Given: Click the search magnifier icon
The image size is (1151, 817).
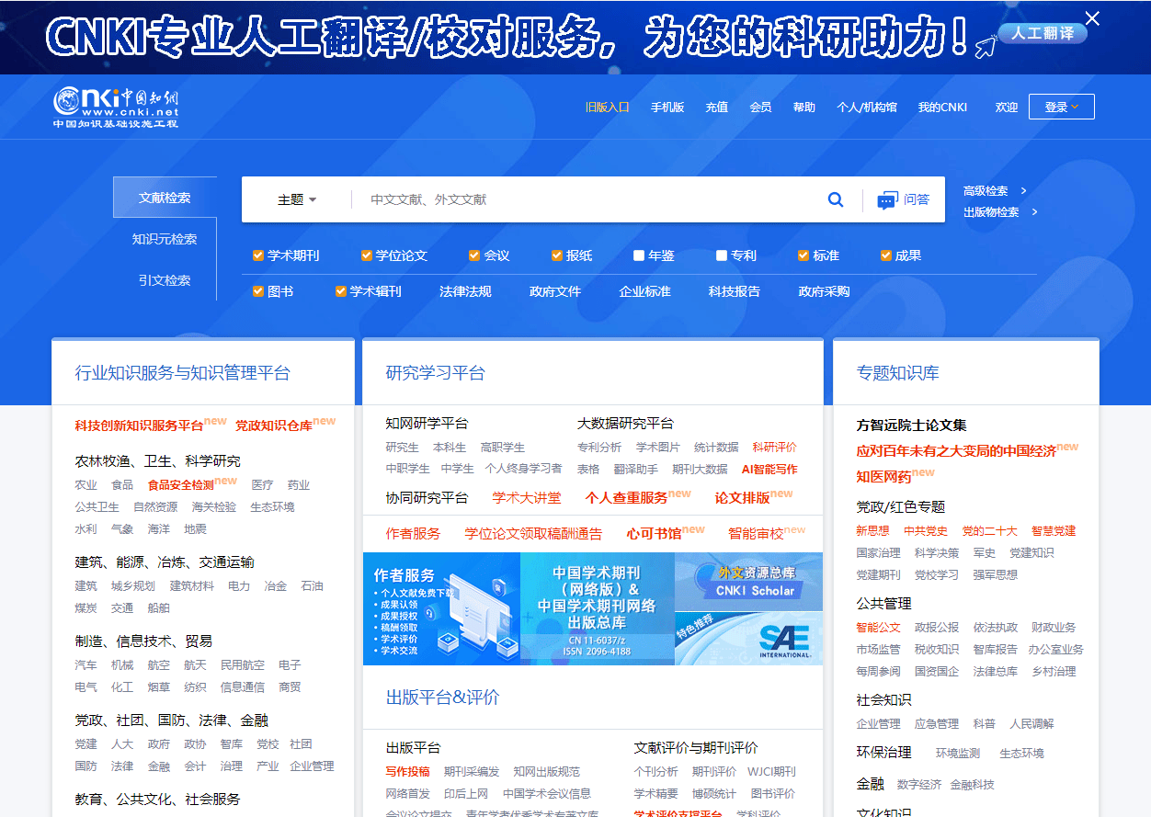Looking at the screenshot, I should coord(835,199).
